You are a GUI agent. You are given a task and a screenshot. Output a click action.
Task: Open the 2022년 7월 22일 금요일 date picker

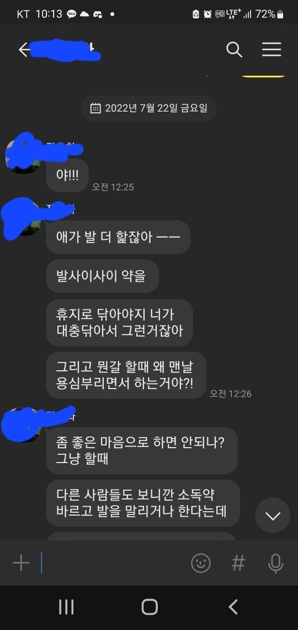tap(149, 108)
